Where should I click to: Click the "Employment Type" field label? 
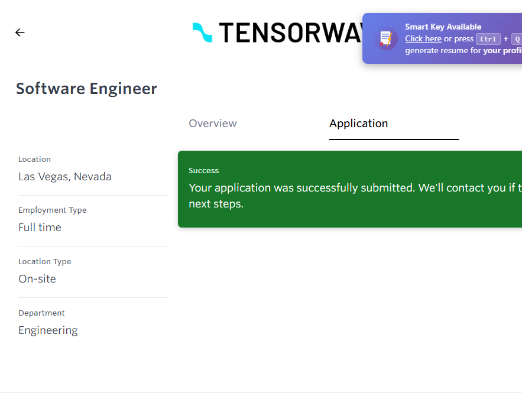53,210
